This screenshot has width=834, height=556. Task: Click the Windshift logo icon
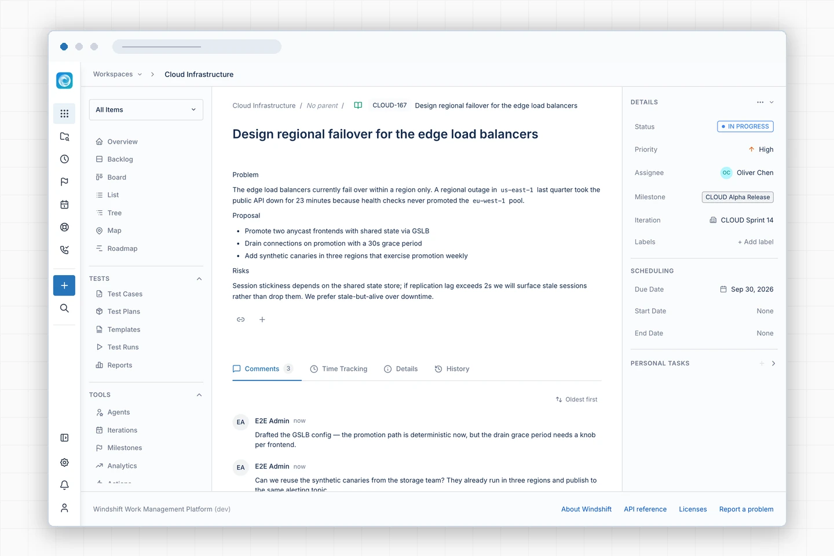point(64,81)
